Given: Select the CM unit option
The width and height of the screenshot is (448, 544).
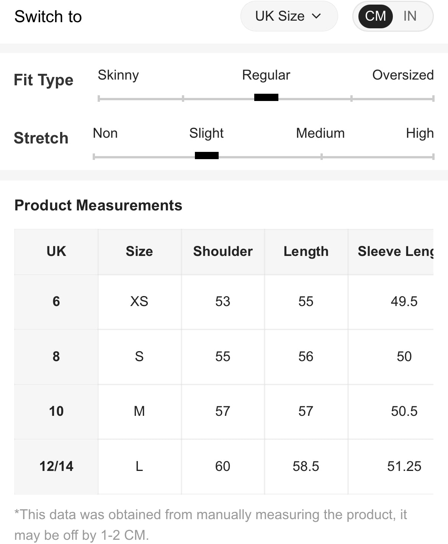Looking at the screenshot, I should (x=375, y=16).
